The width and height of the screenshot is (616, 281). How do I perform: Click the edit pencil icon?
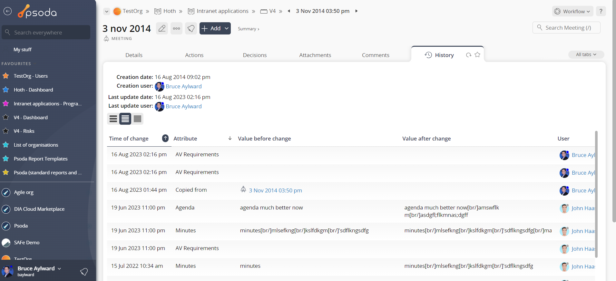pyautogui.click(x=162, y=28)
